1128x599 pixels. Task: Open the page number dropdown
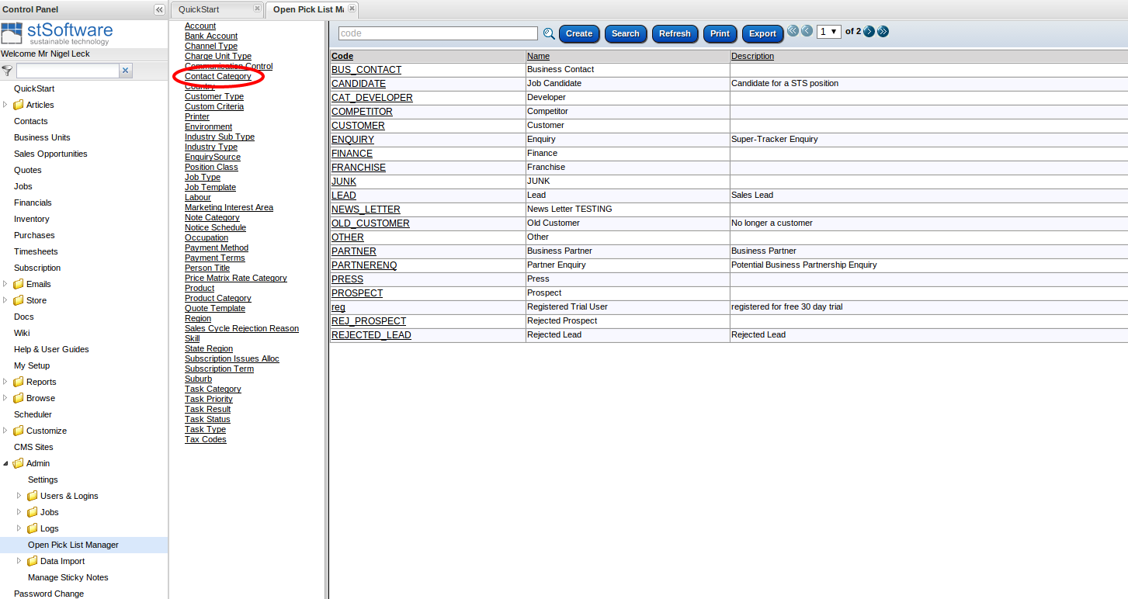coord(829,31)
